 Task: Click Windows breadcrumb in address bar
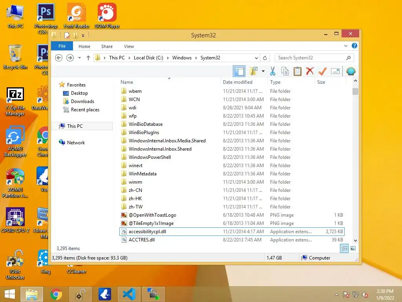click(x=182, y=58)
